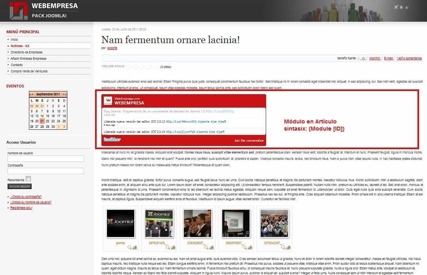Open Compra Venta de Vehículos menu item
The width and height of the screenshot is (427, 275).
pos(29,71)
